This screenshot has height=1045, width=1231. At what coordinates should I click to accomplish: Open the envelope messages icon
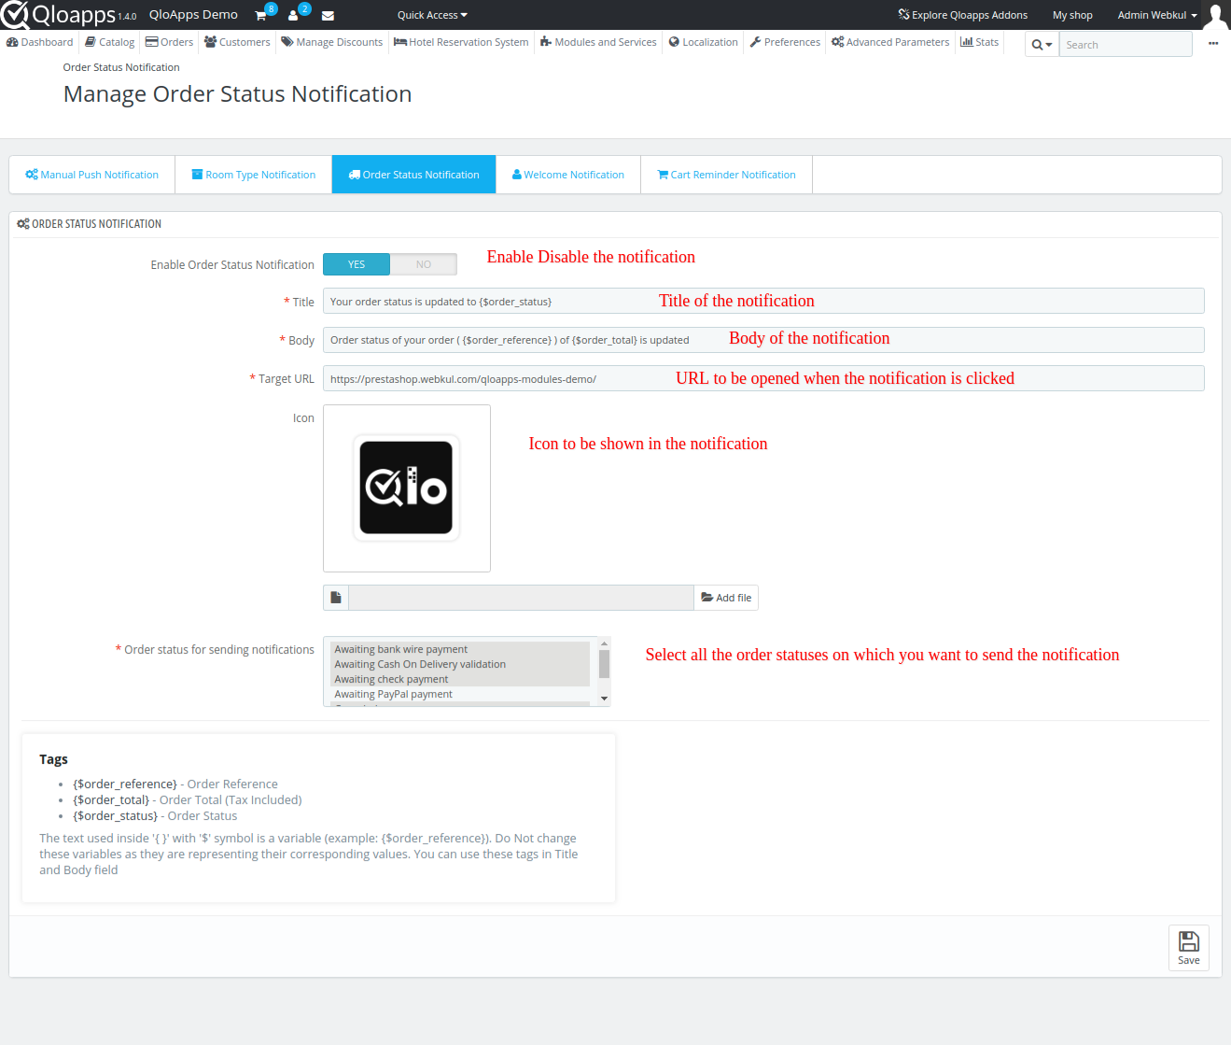(x=328, y=16)
